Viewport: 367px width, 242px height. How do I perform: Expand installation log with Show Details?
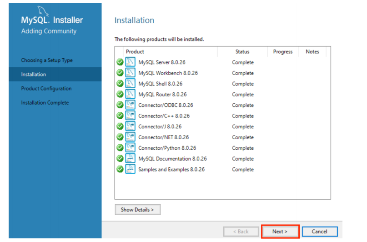click(x=138, y=209)
